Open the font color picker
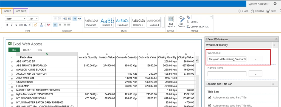The image size is (281, 107). tap(42, 25)
